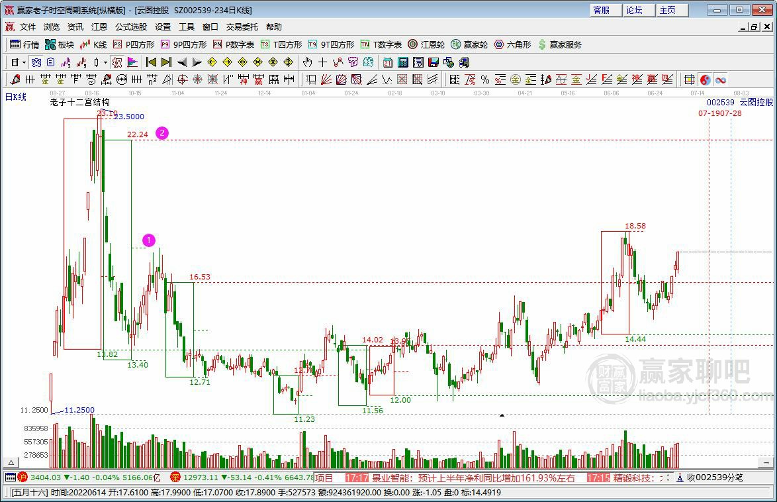This screenshot has width=777, height=502.
Task: Select the pencil drawing tool
Action: (15, 79)
